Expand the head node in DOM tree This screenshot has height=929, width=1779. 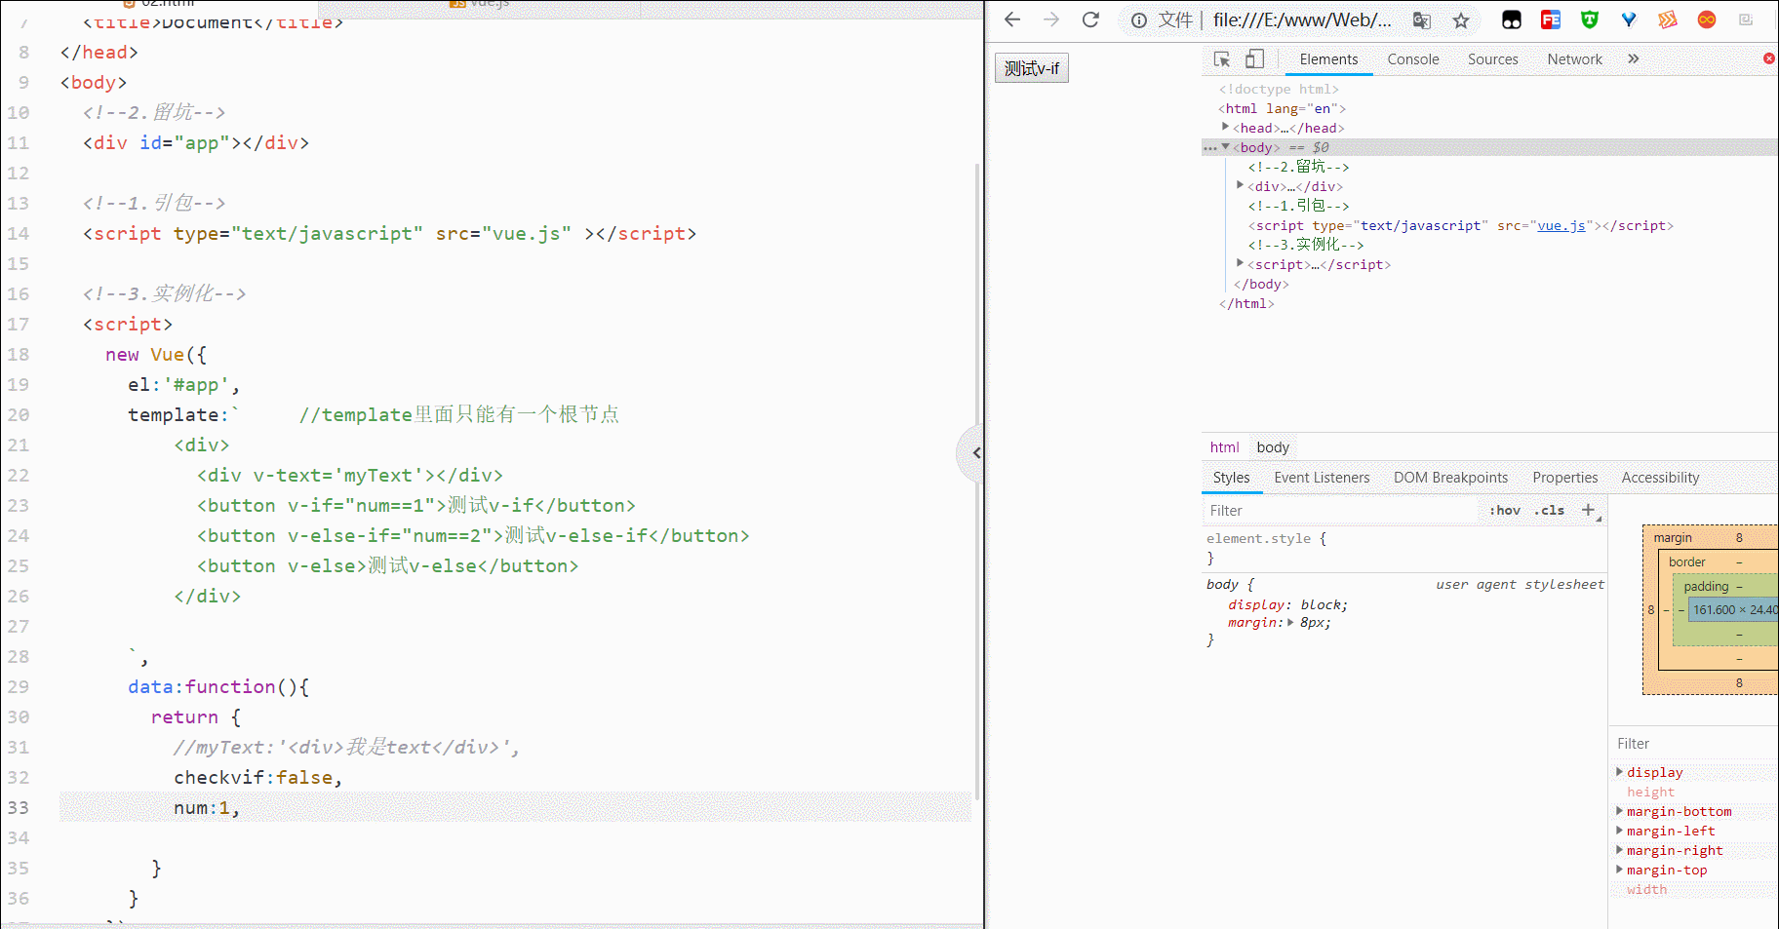pyautogui.click(x=1226, y=127)
